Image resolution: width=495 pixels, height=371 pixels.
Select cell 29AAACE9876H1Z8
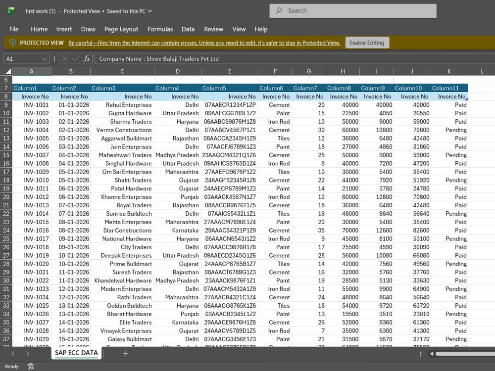pos(230,323)
